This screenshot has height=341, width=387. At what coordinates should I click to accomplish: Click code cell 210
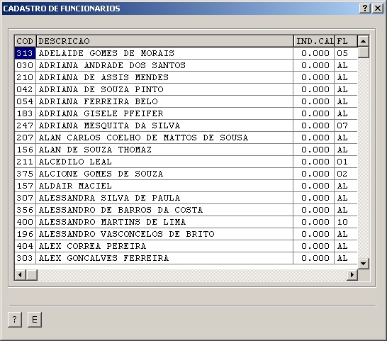(26, 77)
